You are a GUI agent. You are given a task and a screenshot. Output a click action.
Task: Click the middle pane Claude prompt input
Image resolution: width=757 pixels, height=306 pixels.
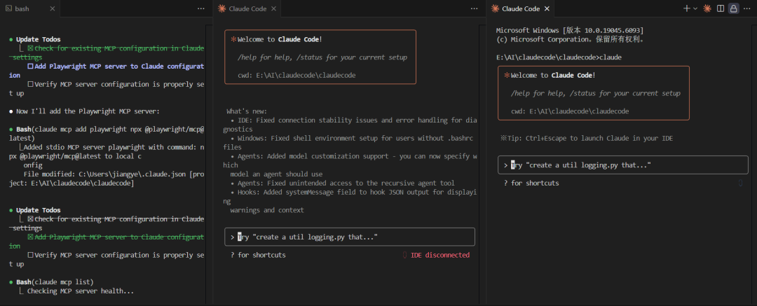[349, 237]
